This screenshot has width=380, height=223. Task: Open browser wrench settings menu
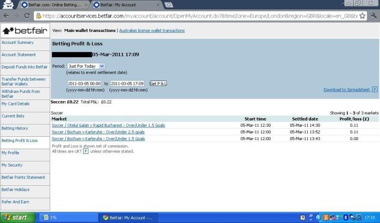coord(374,16)
